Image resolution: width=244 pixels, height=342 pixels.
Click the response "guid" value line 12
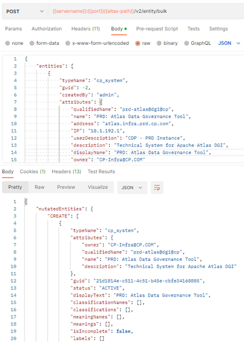pos(148,281)
